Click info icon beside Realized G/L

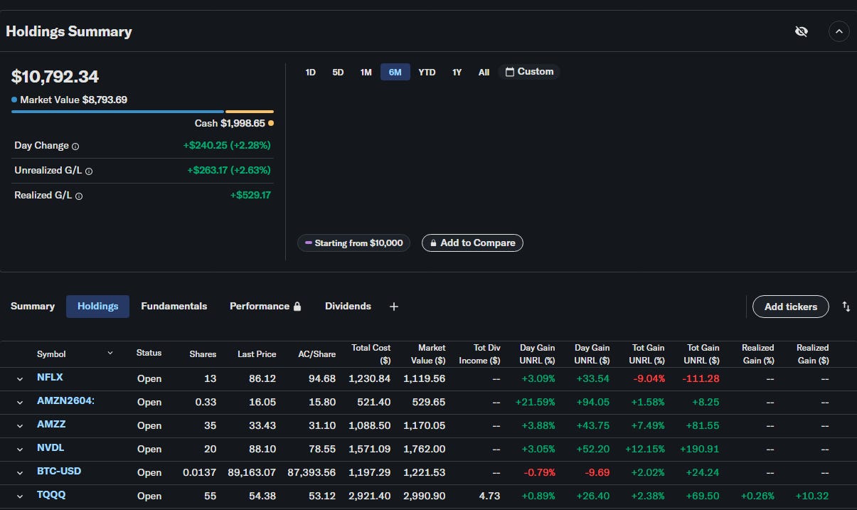point(79,196)
